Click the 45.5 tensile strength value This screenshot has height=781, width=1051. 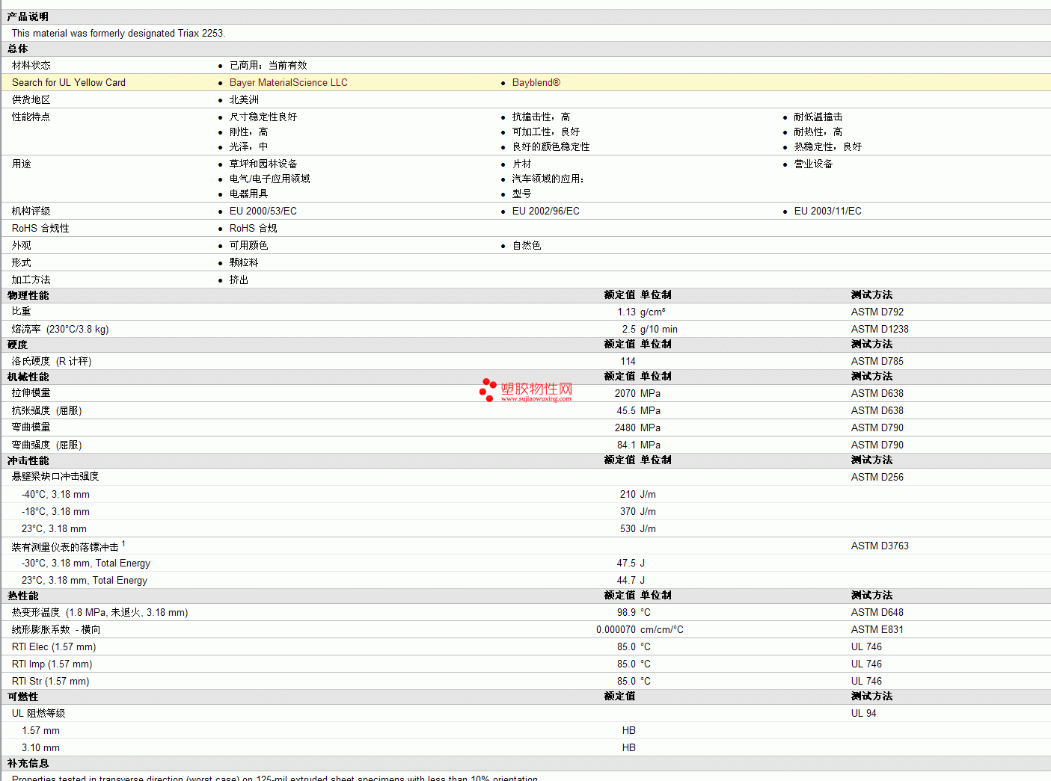626,410
